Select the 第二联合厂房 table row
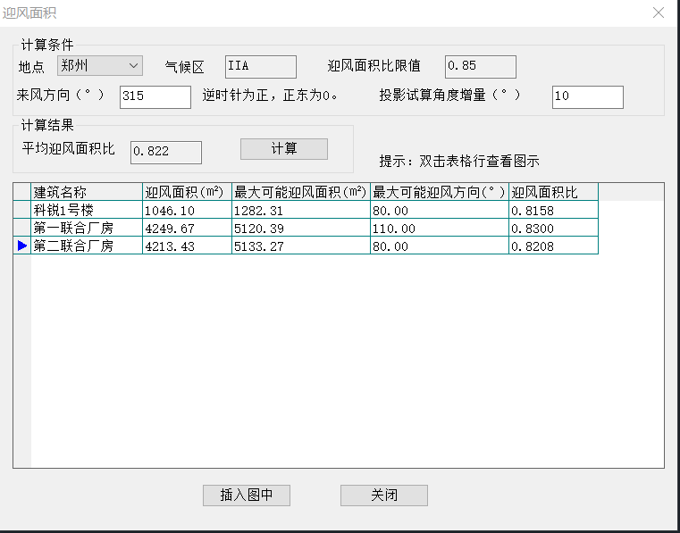 (x=87, y=246)
